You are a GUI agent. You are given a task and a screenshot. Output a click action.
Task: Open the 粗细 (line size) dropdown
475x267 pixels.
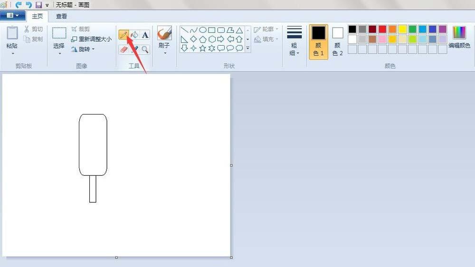(x=294, y=42)
